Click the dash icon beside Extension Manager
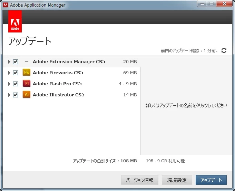Viewport: 235px width, 191px height. pyautogui.click(x=27, y=61)
